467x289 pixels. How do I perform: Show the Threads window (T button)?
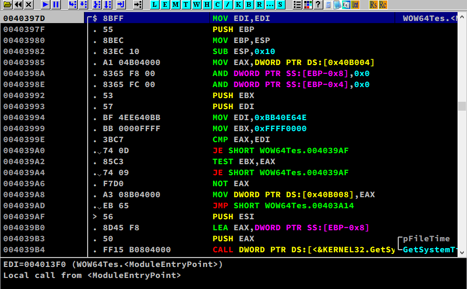click(x=186, y=5)
